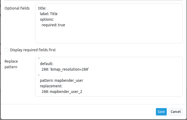This screenshot has height=120, width=187.
Task: Click the 'default:' line in Replace pattern
Action: point(47,64)
